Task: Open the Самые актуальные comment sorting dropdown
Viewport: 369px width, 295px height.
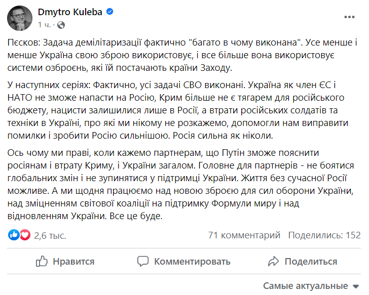Action: (x=306, y=286)
